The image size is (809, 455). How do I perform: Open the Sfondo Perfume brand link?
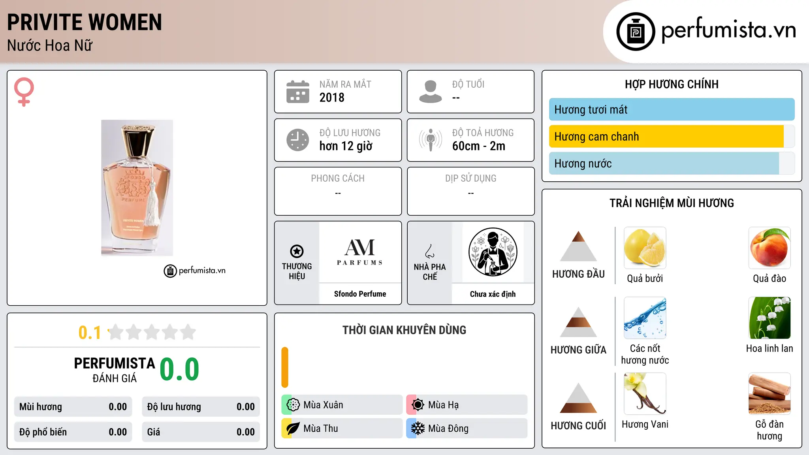(x=360, y=294)
